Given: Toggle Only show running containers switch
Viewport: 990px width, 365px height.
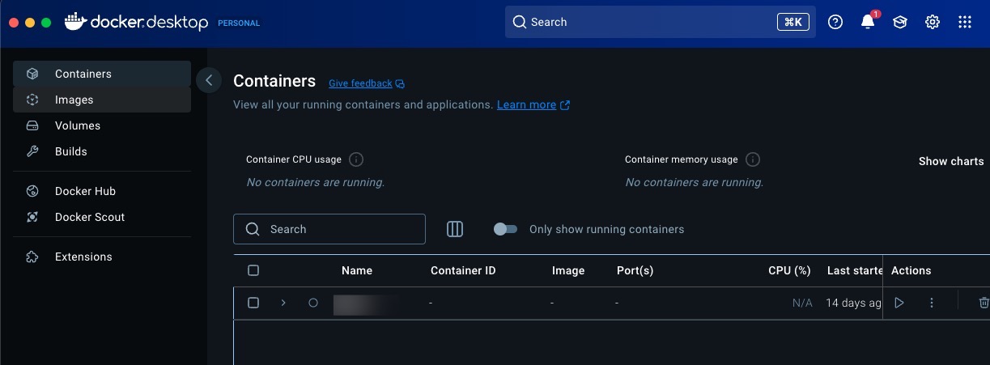Looking at the screenshot, I should coord(505,229).
